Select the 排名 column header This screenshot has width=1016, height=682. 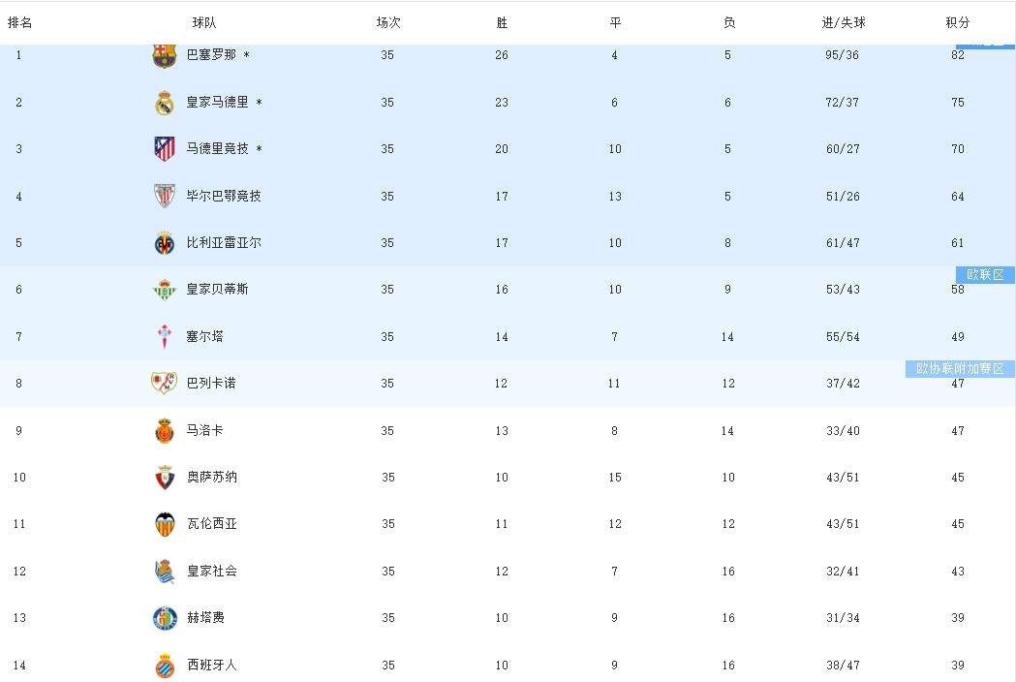click(x=19, y=22)
